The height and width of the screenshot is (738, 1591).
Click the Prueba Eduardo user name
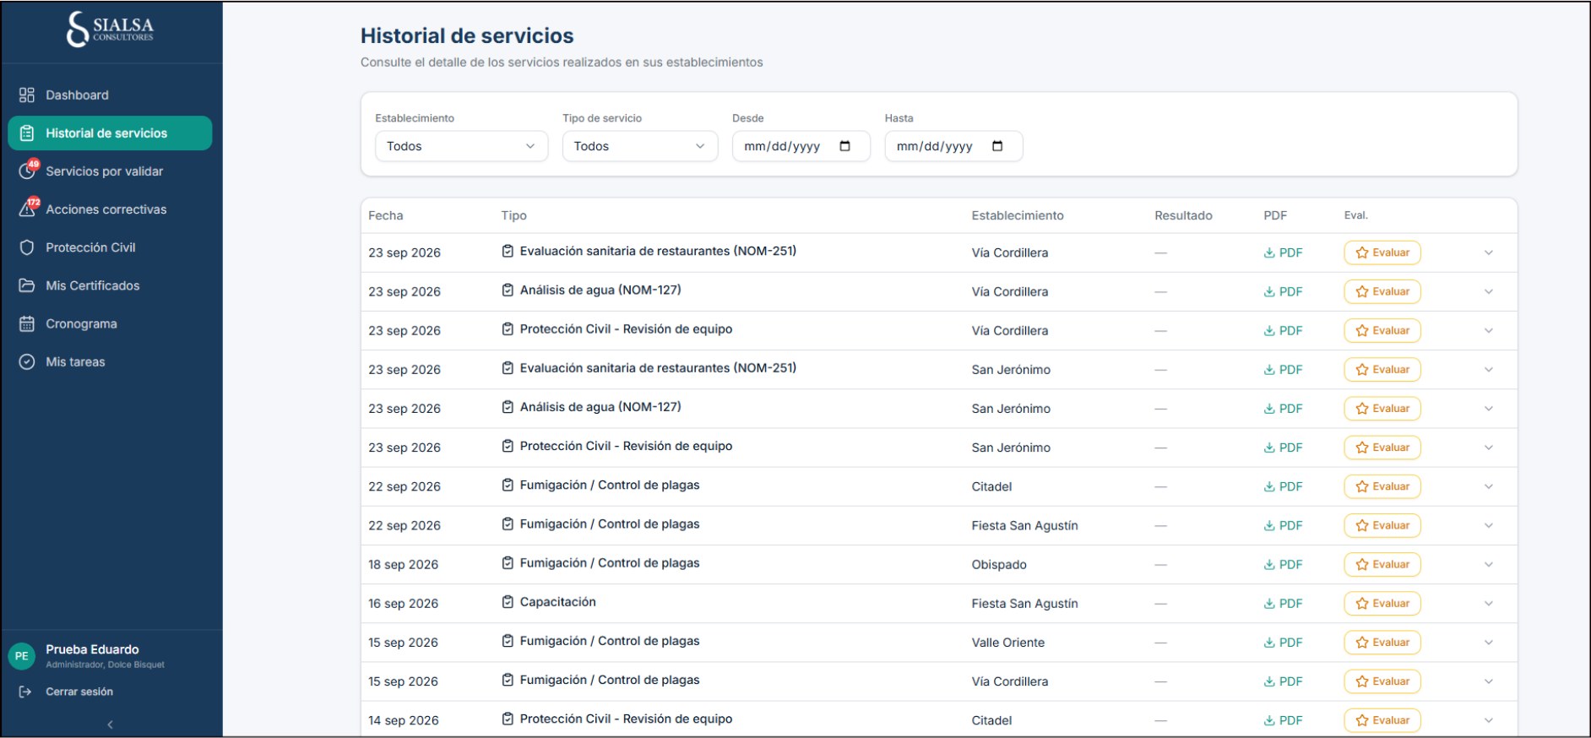pyautogui.click(x=92, y=649)
